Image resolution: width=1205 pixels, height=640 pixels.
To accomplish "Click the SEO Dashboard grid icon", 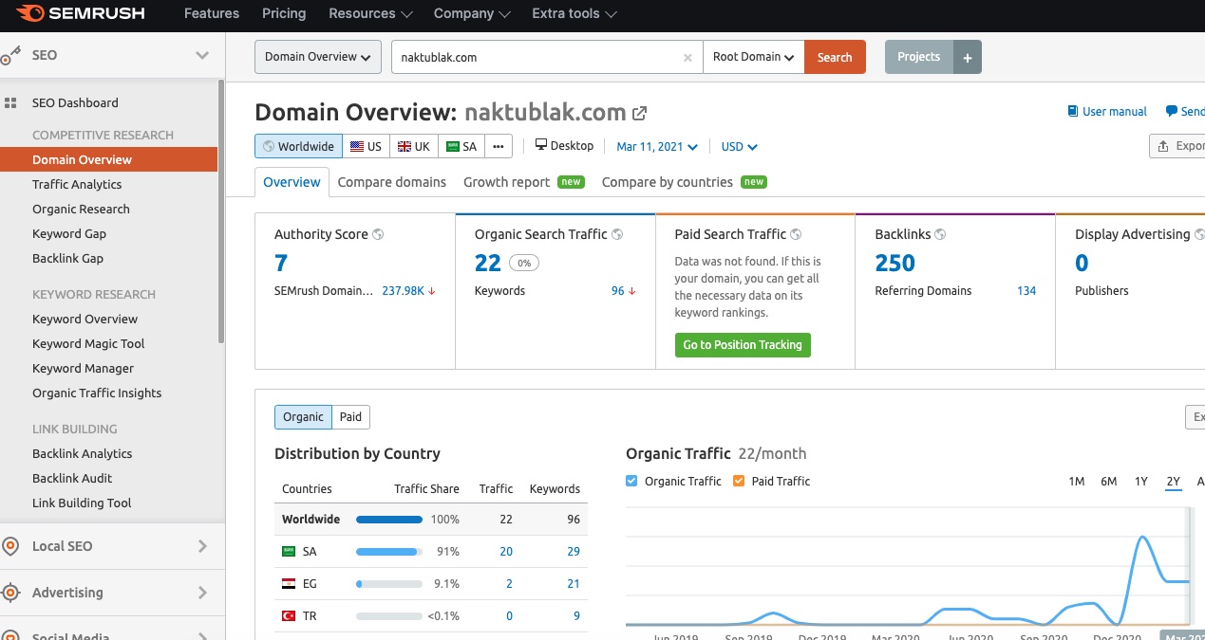I will [x=11, y=102].
